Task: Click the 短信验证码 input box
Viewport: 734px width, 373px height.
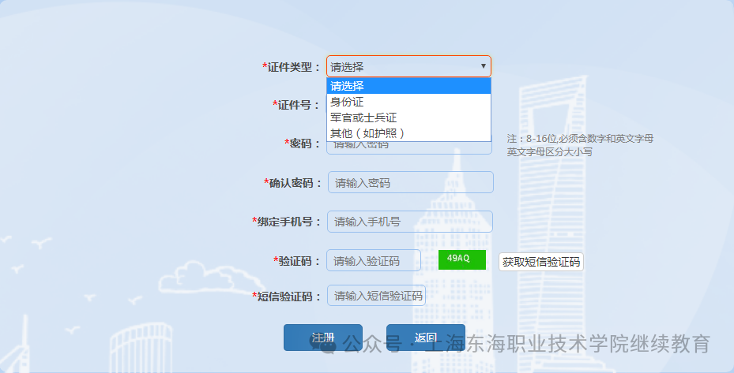Action: click(376, 297)
